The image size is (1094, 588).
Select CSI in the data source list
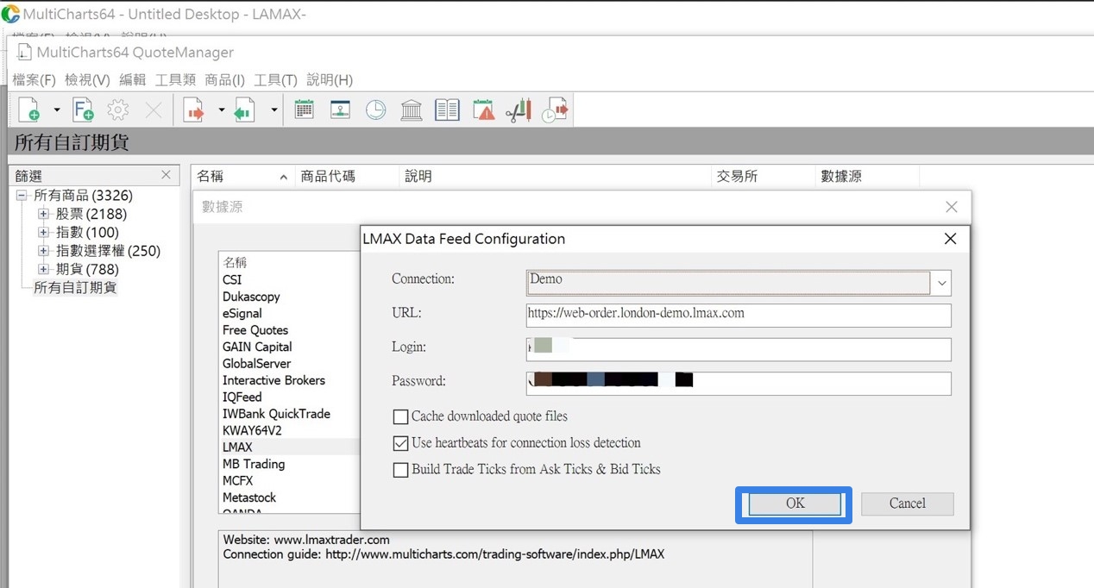point(232,279)
